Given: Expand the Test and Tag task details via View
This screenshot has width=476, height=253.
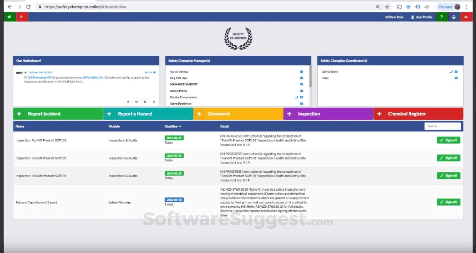Looking at the screenshot, I should (224, 215).
